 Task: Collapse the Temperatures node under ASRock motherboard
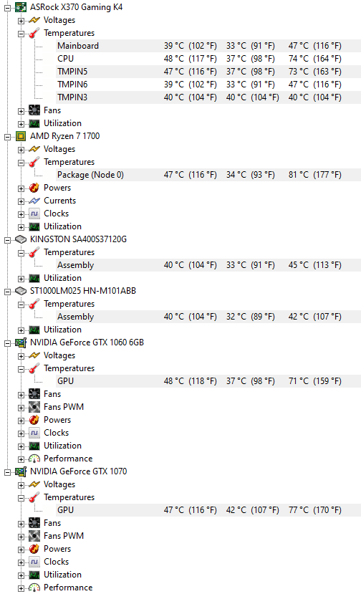coord(21,34)
